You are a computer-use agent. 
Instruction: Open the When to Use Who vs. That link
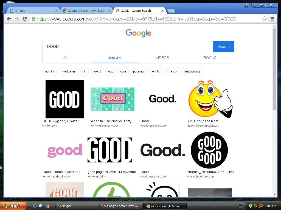pyautogui.click(x=112, y=121)
